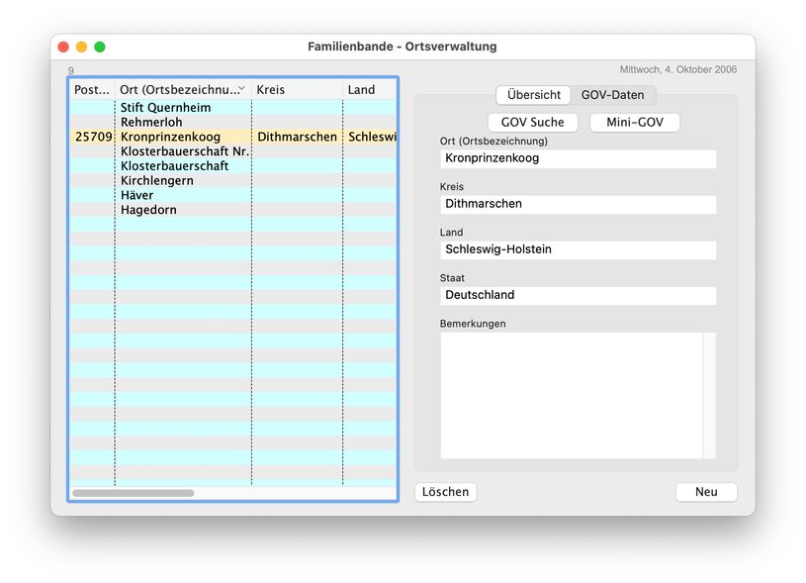Select the Übersicht tab
The width and height of the screenshot is (806, 583).
tap(534, 95)
